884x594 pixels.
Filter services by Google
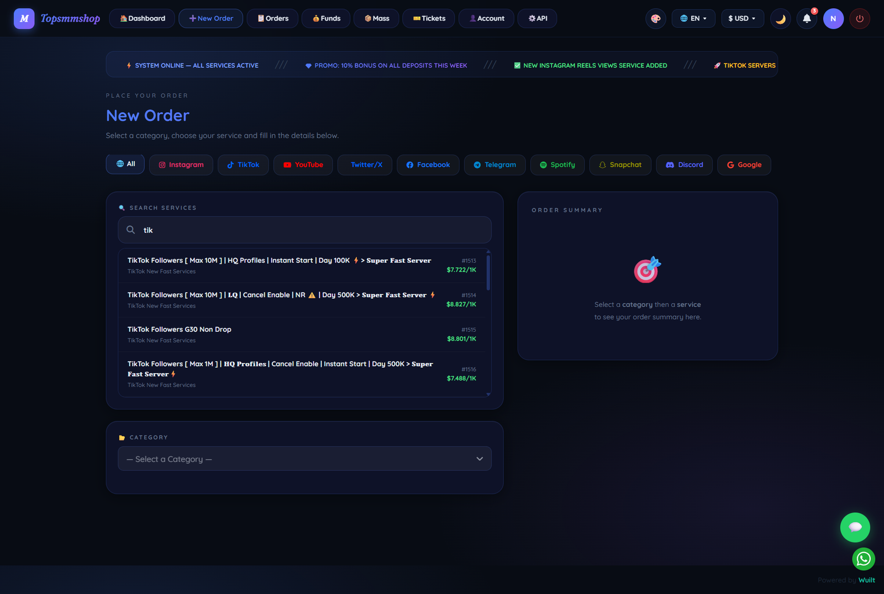[744, 165]
